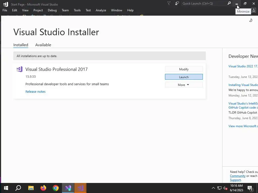Click the 'Thursday, June 8' date text
This screenshot has height=193, width=258.
pyautogui.click(x=243, y=118)
